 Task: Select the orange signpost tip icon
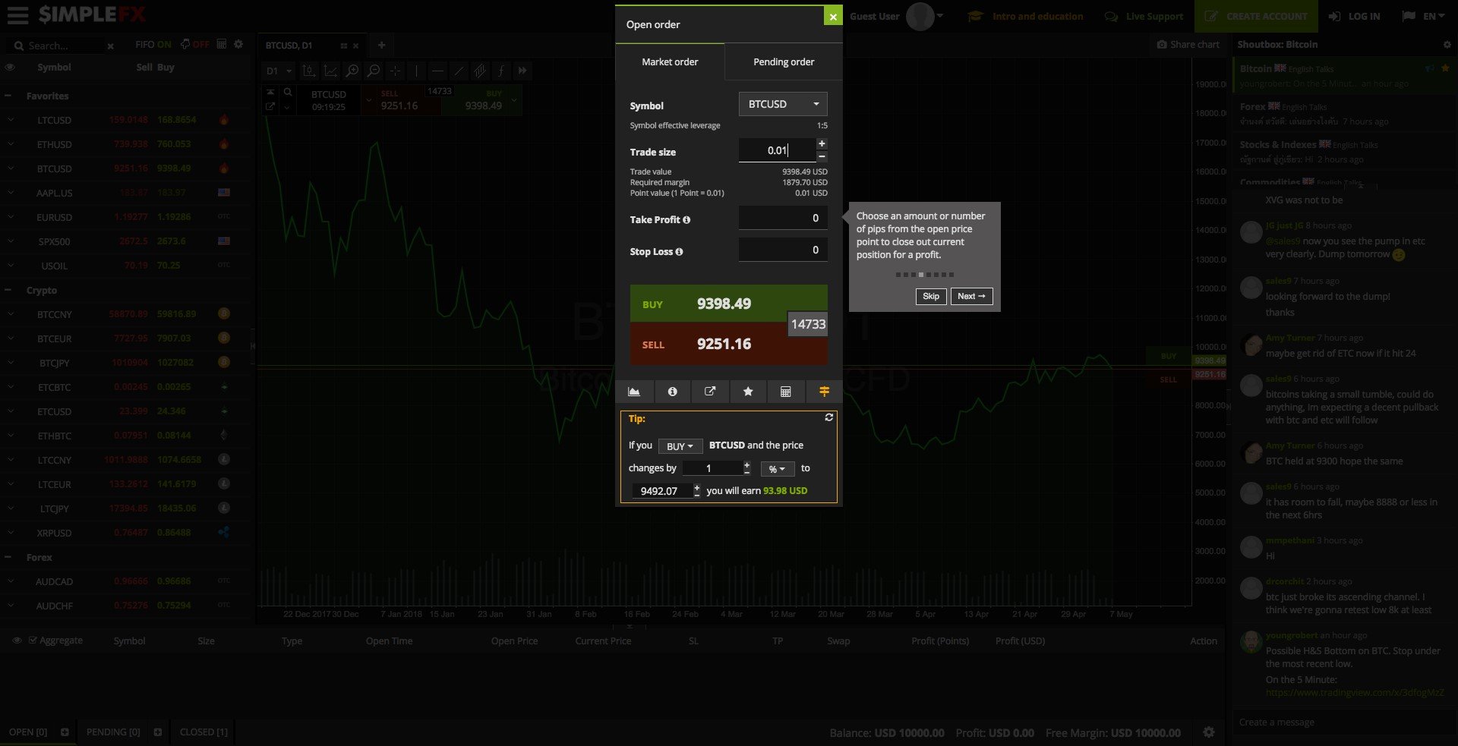(824, 392)
